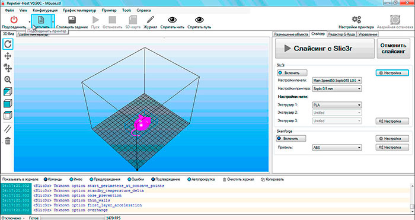
Task: Toggle Команды log filter
Action: pyautogui.click(x=53, y=180)
